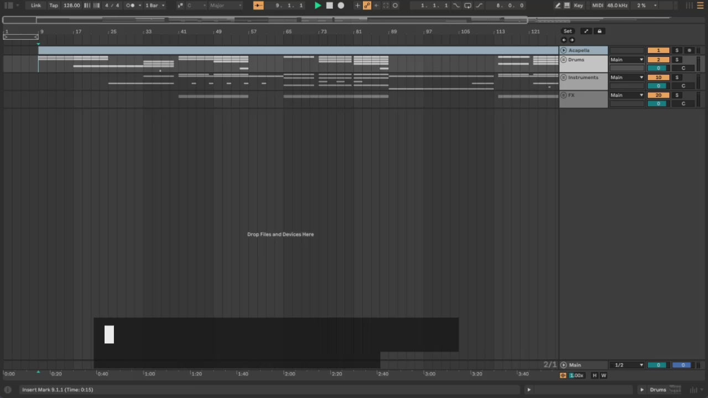Open the MIDI mapping mode
708x398 pixels.
pyautogui.click(x=597, y=6)
